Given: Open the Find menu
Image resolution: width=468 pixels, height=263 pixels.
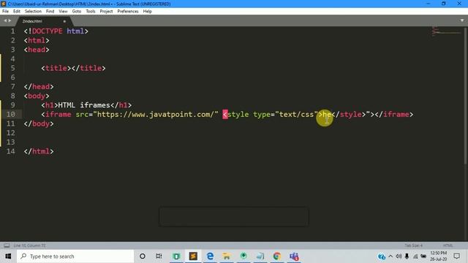Looking at the screenshot, I should click(50, 12).
